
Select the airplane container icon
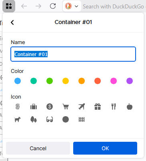[82, 107]
